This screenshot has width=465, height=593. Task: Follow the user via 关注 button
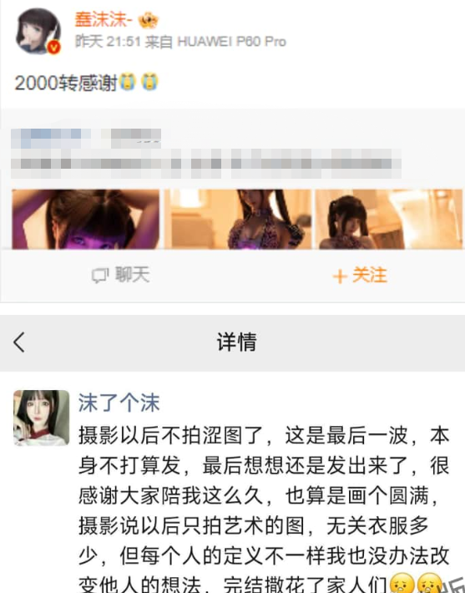click(x=360, y=276)
